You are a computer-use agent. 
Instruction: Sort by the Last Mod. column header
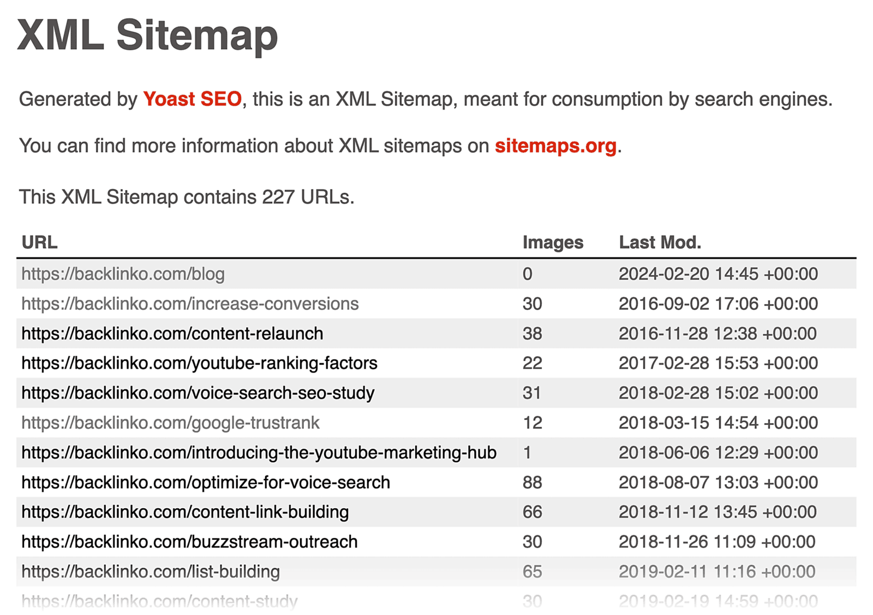[660, 243]
